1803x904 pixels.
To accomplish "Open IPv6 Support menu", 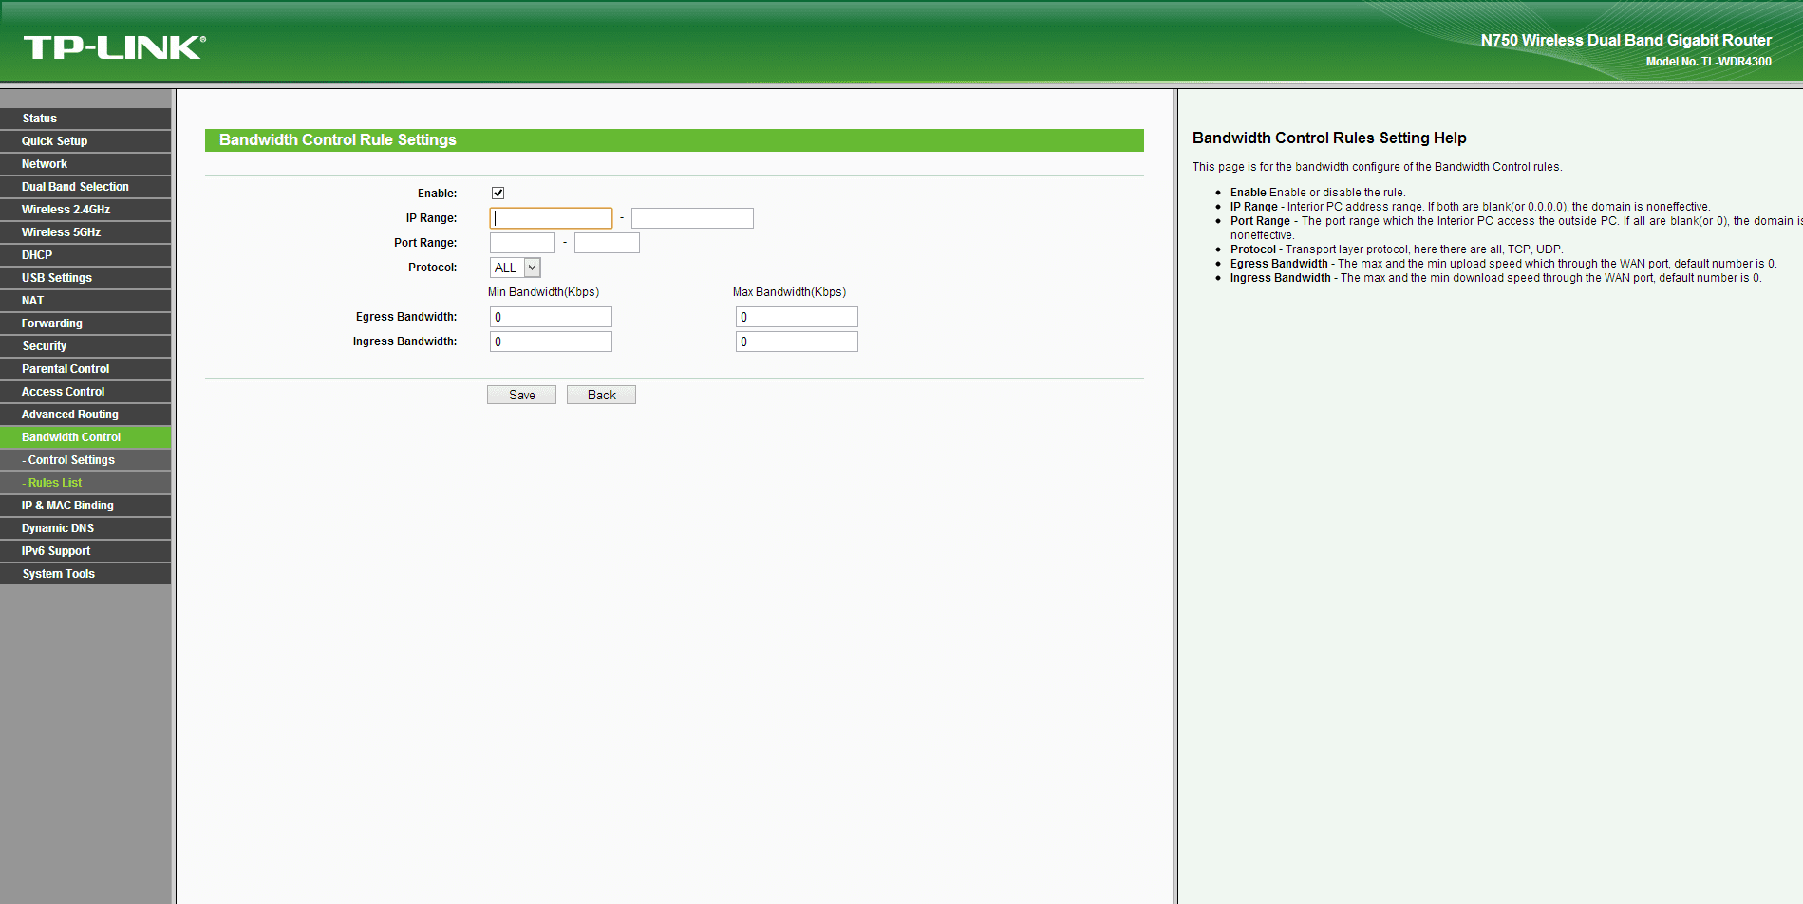I will (85, 551).
